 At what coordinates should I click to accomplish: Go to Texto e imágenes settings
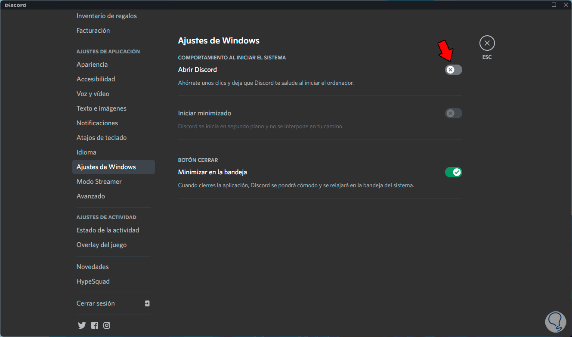pos(114,108)
